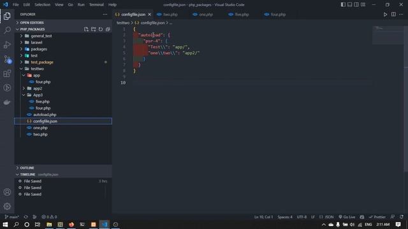Switch to one.php tab
The height and width of the screenshot is (229, 408).
[206, 15]
